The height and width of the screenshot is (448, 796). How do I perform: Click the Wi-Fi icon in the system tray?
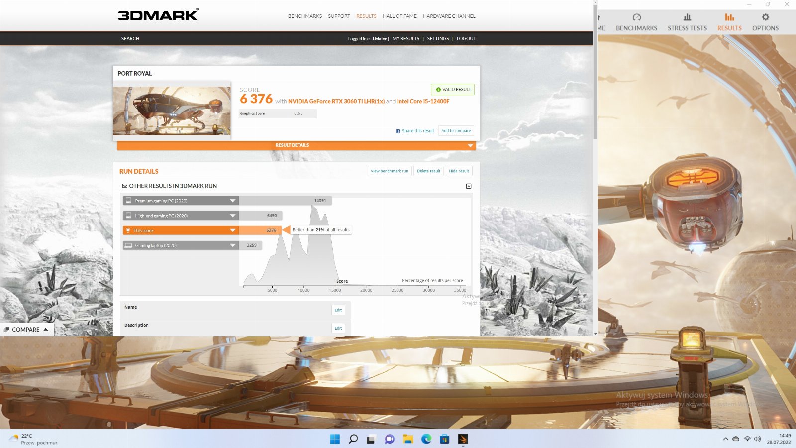[747, 439]
